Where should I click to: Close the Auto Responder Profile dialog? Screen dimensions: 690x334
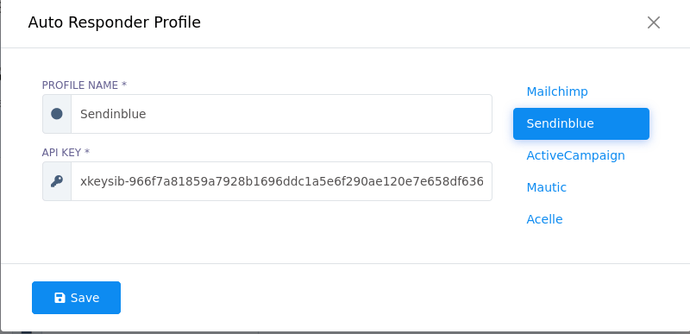pos(654,22)
